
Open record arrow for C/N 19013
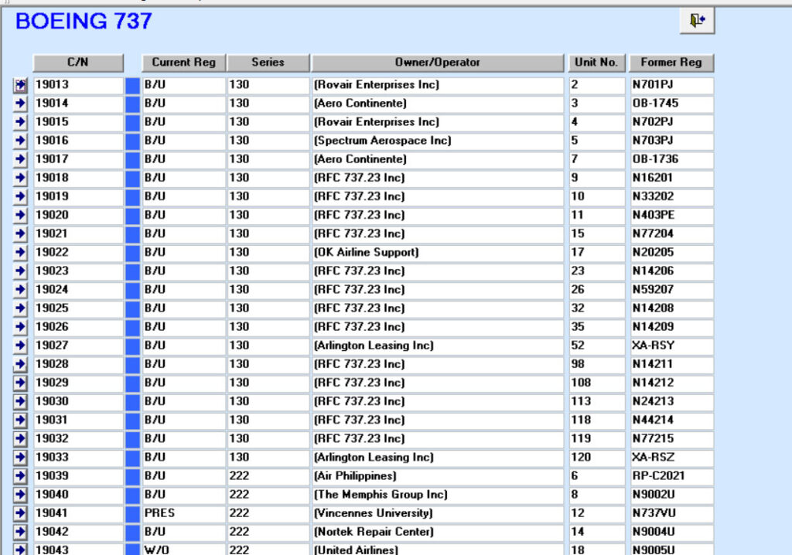(x=21, y=85)
